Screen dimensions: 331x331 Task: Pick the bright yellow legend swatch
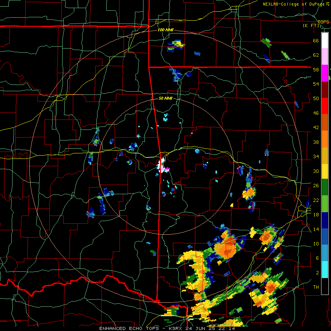point(325,171)
